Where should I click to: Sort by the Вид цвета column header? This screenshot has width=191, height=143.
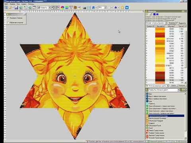click(x=160, y=26)
